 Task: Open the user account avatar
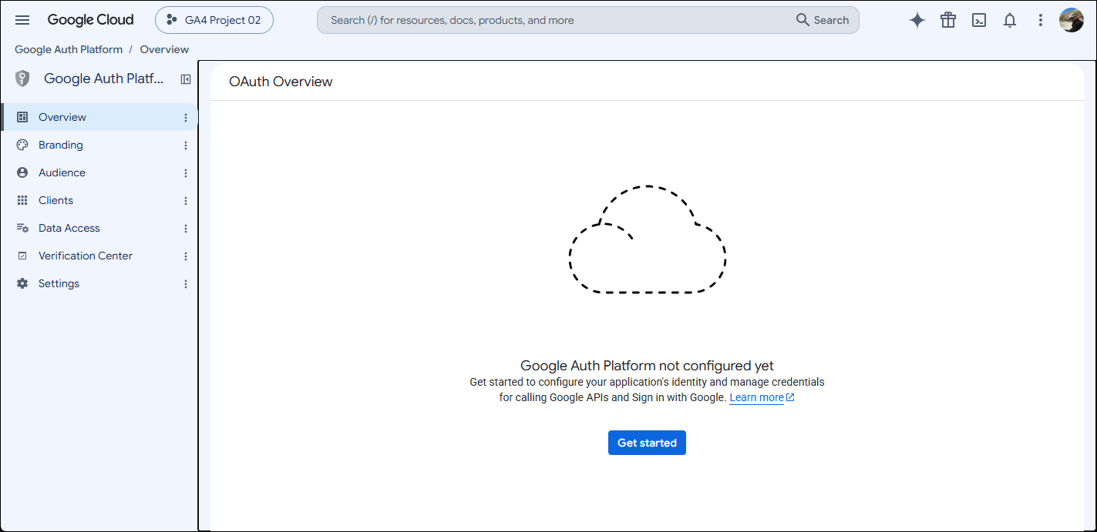1072,20
